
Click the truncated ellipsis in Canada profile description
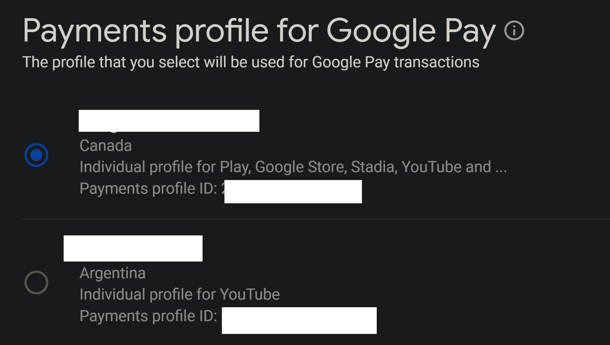[x=501, y=168]
